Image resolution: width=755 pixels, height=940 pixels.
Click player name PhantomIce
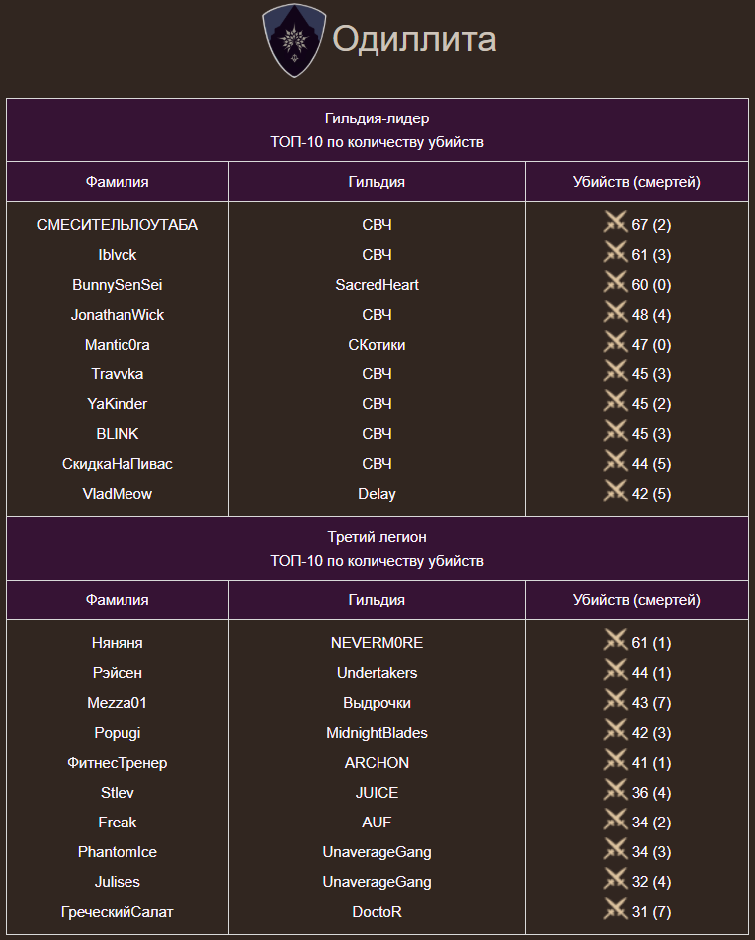(x=118, y=852)
